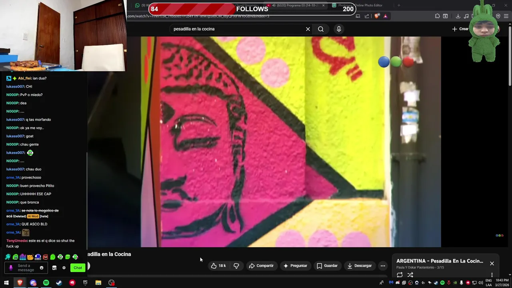Screen dimensions: 512x288
Task: Click the Paula Y Oskar Paolantonio - 3/15 text
Action: [x=420, y=267]
